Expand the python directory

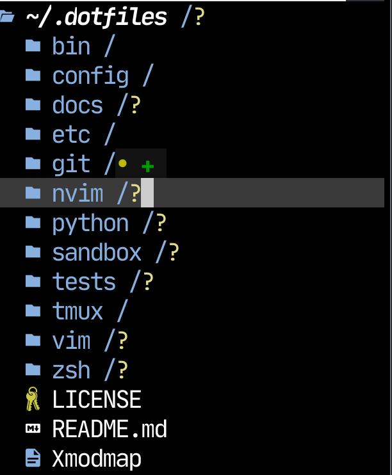click(90, 223)
